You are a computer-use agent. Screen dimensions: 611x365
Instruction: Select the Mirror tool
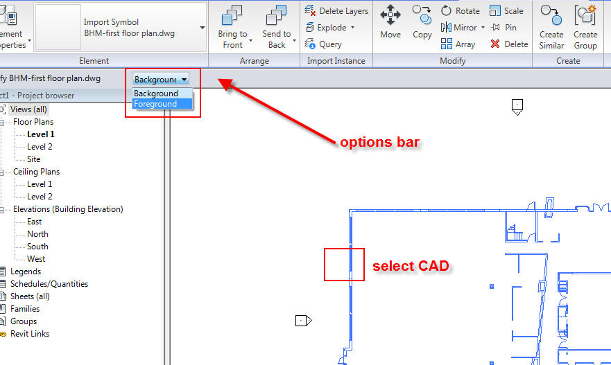[459, 28]
